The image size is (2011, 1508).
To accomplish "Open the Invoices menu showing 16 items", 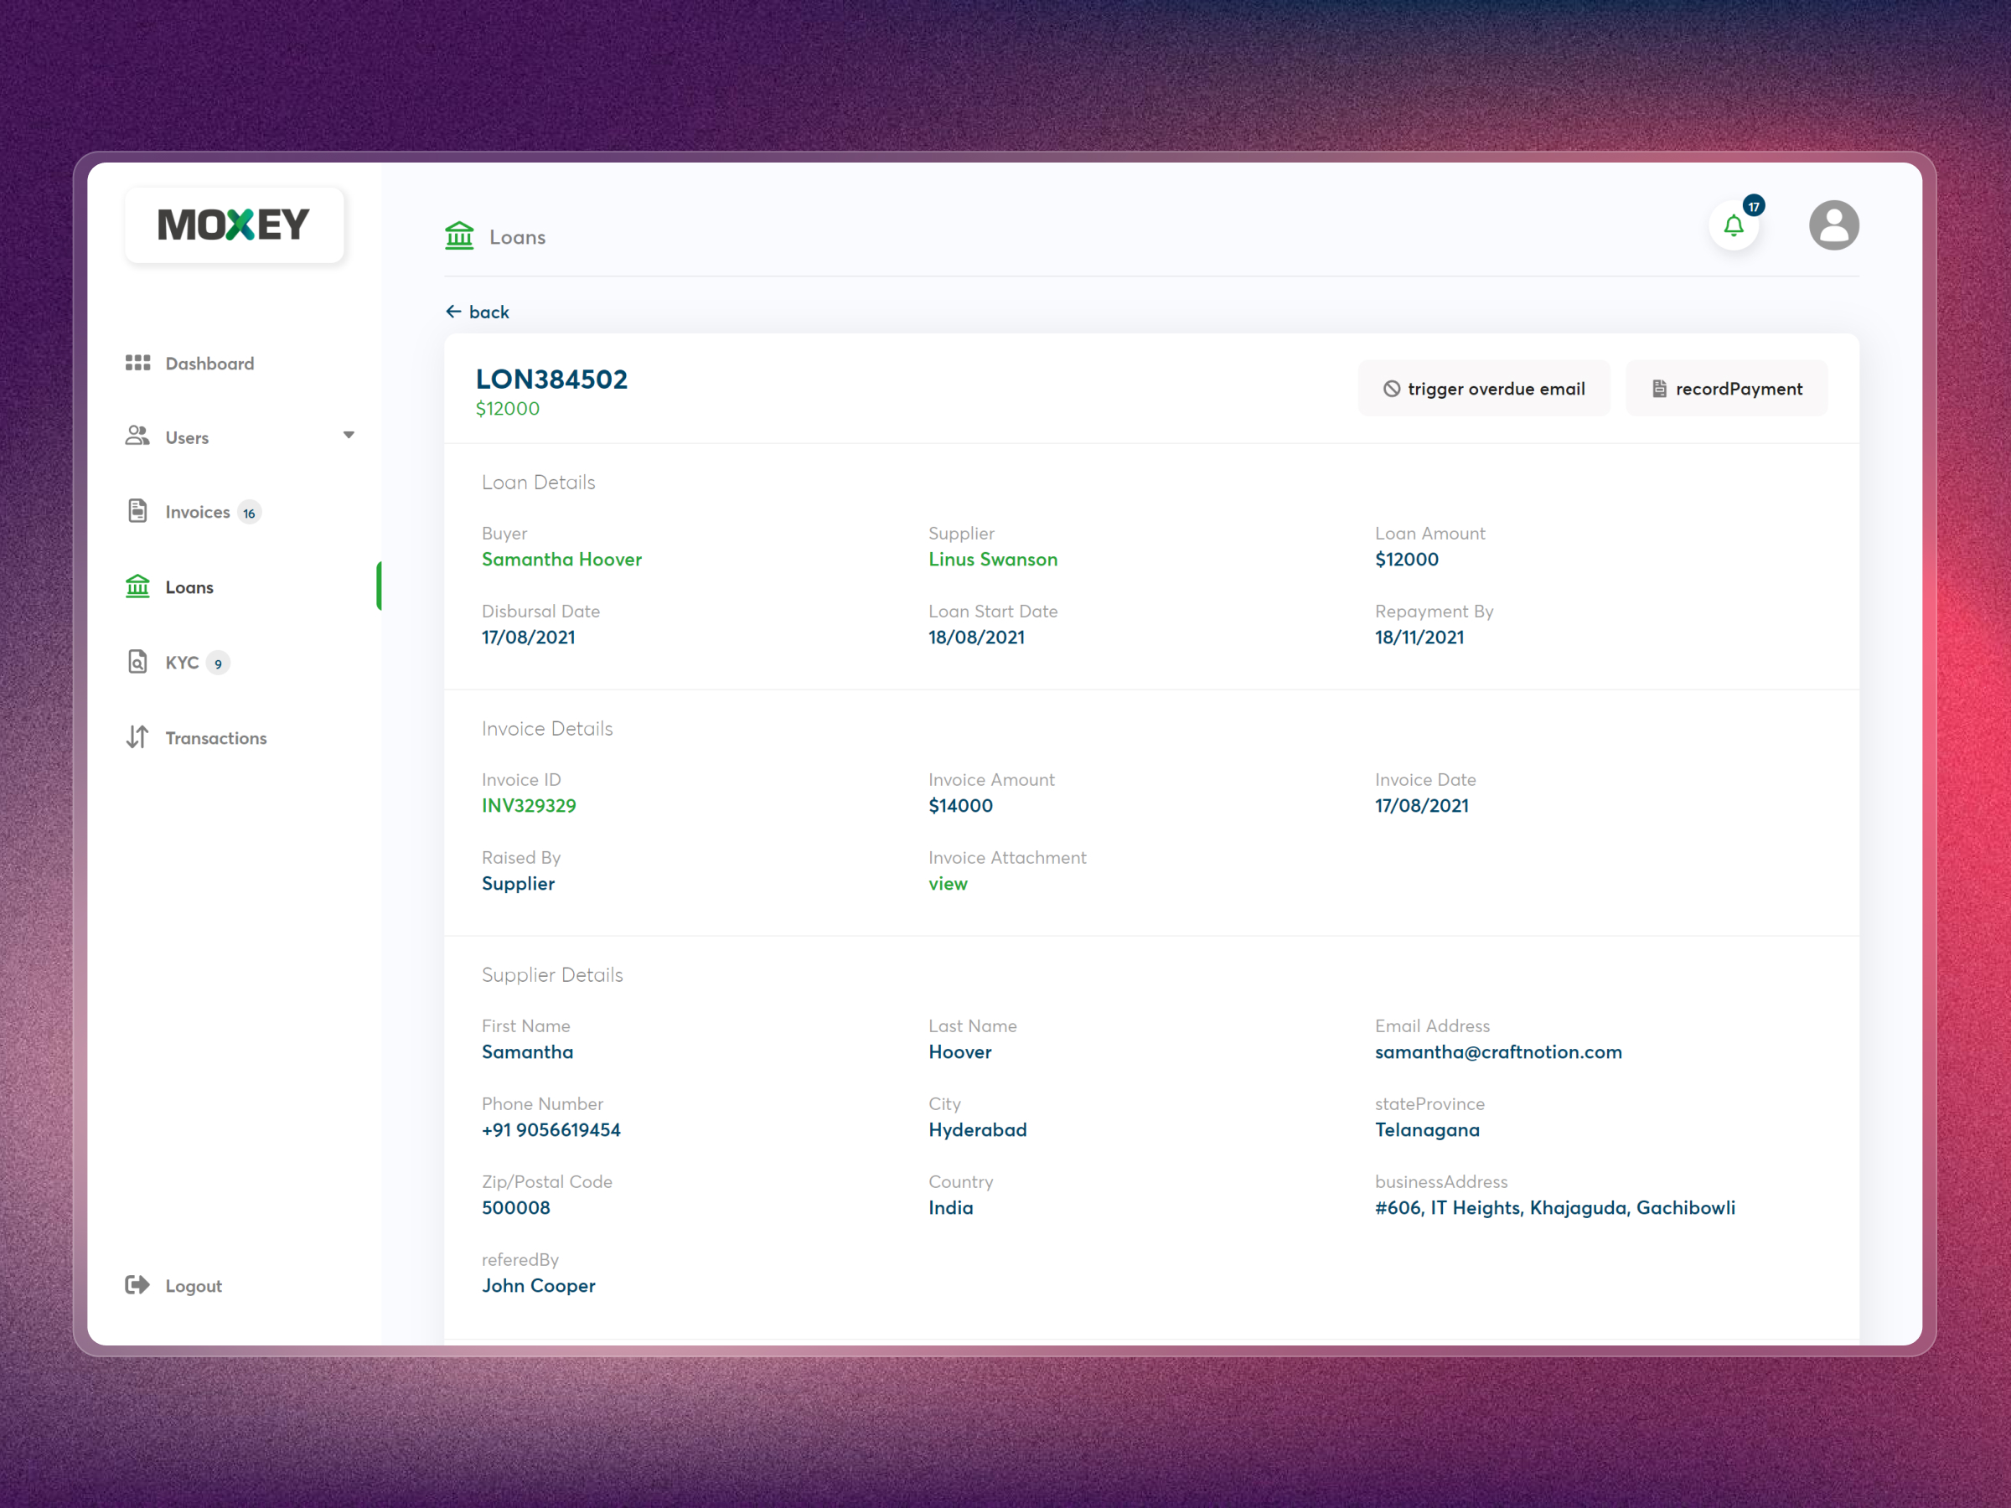I will [197, 511].
